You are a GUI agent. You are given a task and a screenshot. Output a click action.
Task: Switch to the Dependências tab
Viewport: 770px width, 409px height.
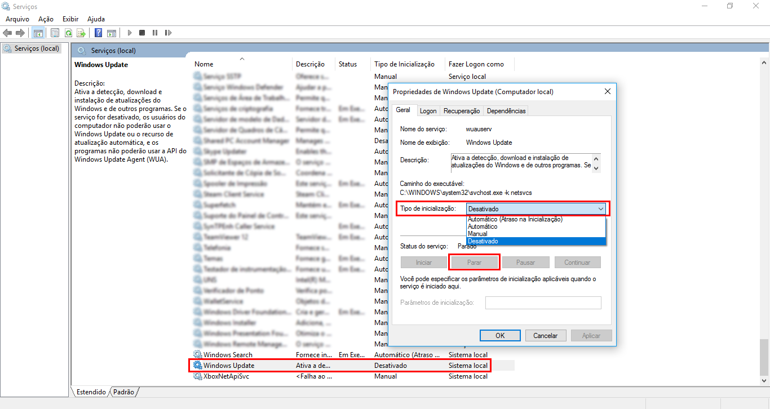pyautogui.click(x=506, y=111)
